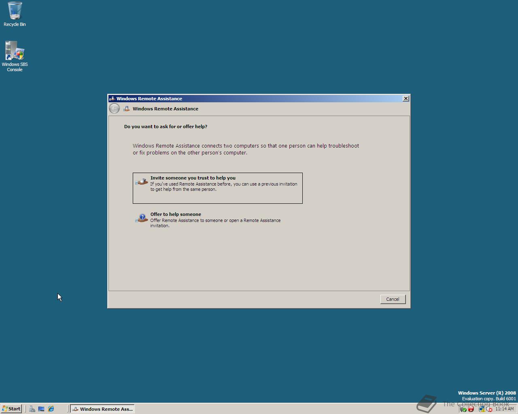Click the back arrow in Remote Assistance
Viewport: 518px width, 414px height.
pos(115,108)
